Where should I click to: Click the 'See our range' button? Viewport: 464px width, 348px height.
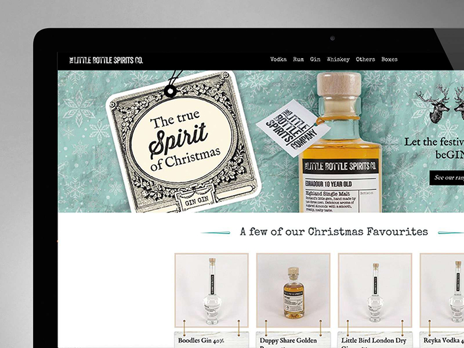[x=447, y=178]
